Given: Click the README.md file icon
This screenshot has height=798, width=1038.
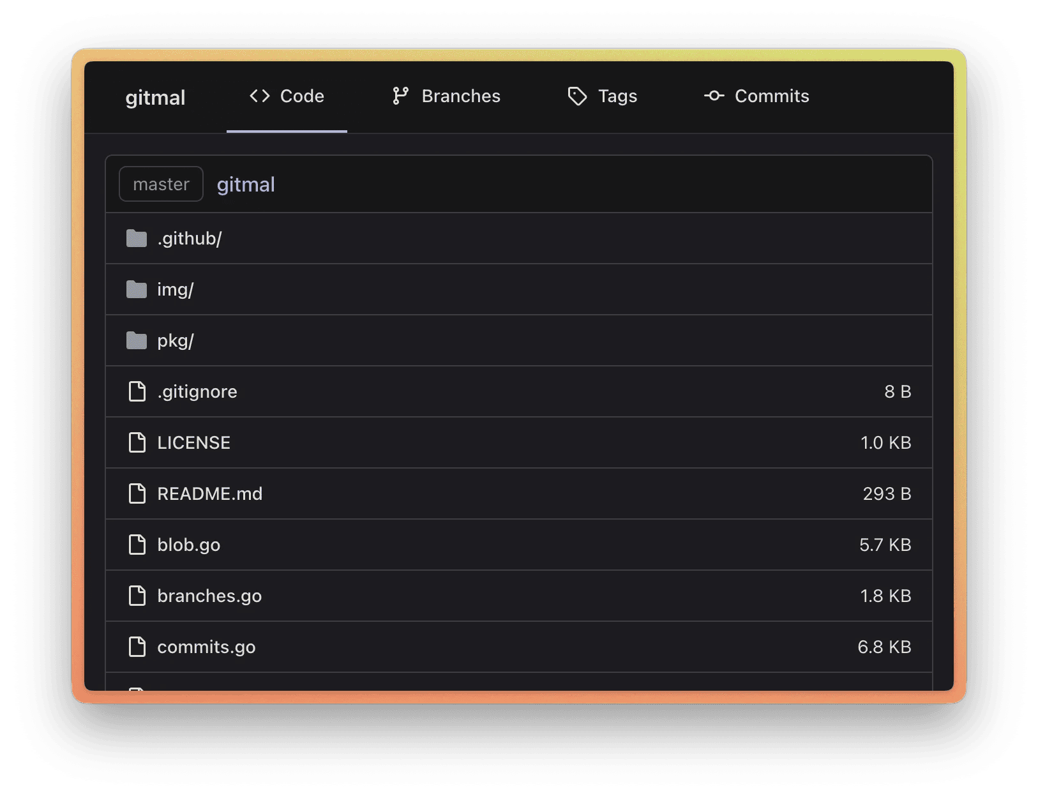Looking at the screenshot, I should (x=137, y=493).
